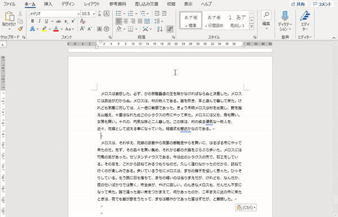Click the Sort icon in paragraph group
This screenshot has height=217, width=338.
[160, 29]
